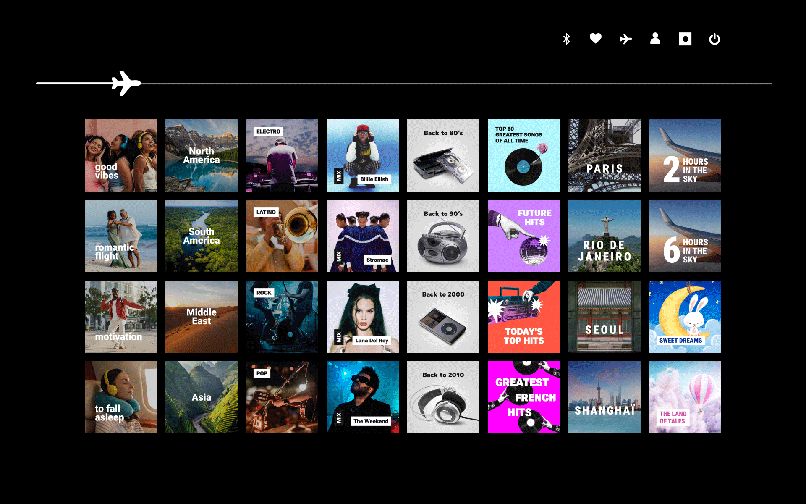Screen dimensions: 806x504
Task: Open the Billie Eilish mix
Action: point(363,155)
